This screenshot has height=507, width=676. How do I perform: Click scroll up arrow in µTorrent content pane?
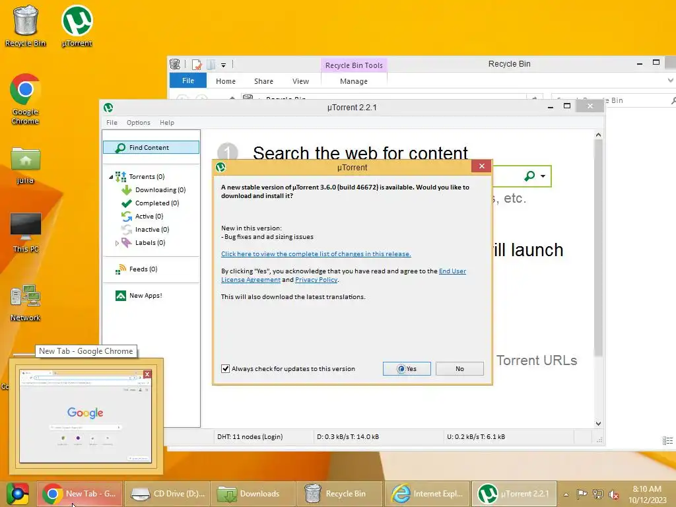pyautogui.click(x=598, y=135)
